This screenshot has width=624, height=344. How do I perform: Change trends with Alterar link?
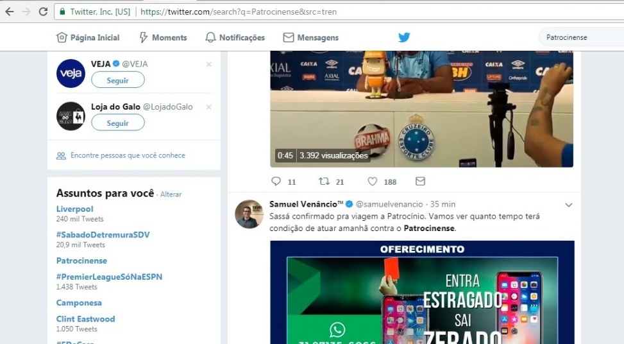(171, 194)
